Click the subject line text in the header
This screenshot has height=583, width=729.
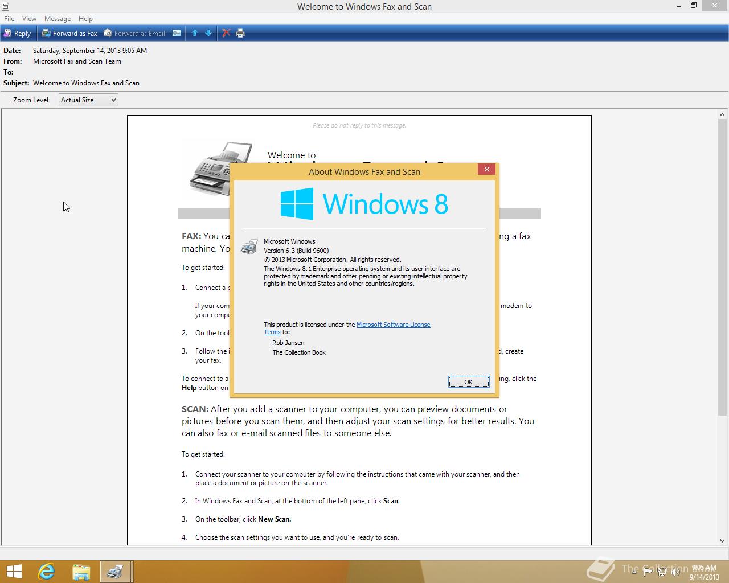pos(86,83)
